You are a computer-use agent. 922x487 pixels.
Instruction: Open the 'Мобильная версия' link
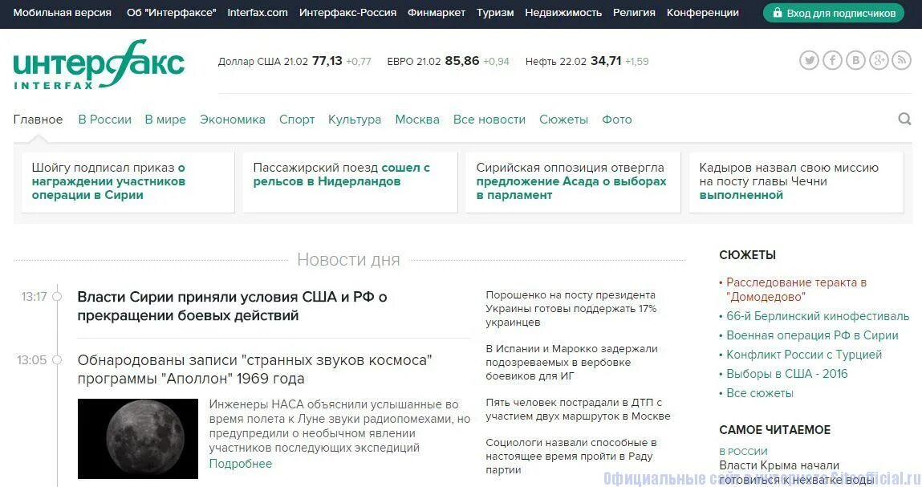(63, 12)
